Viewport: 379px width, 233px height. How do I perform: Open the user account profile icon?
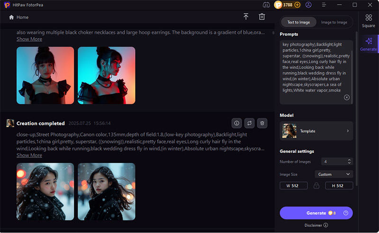[308, 5]
